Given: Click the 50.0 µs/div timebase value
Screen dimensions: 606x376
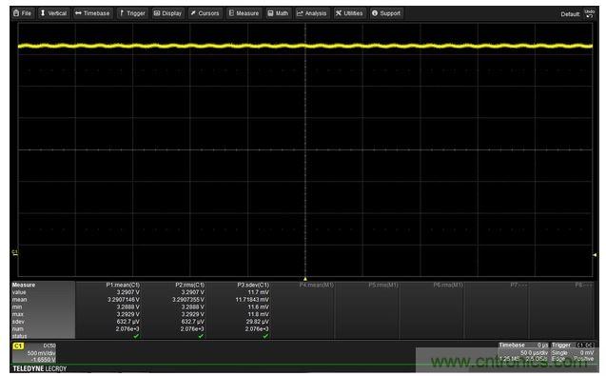Looking at the screenshot, I should click(x=534, y=353).
